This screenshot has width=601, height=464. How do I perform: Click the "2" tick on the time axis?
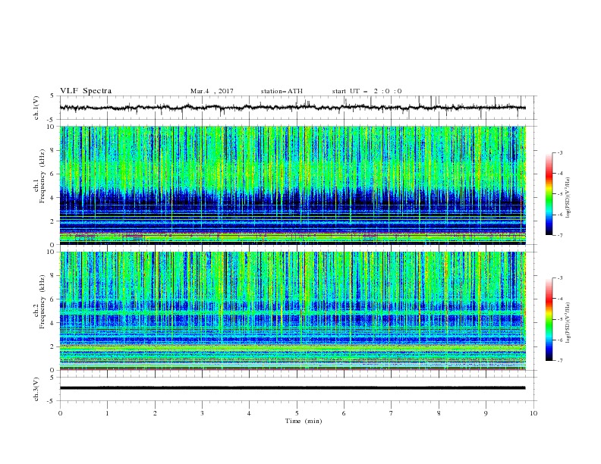pyautogui.click(x=155, y=413)
